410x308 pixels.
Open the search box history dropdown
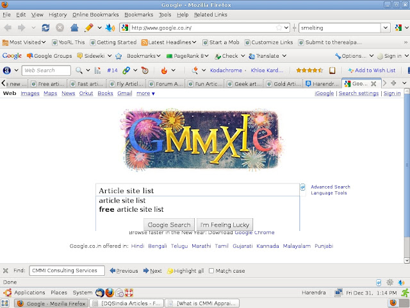[x=386, y=28]
